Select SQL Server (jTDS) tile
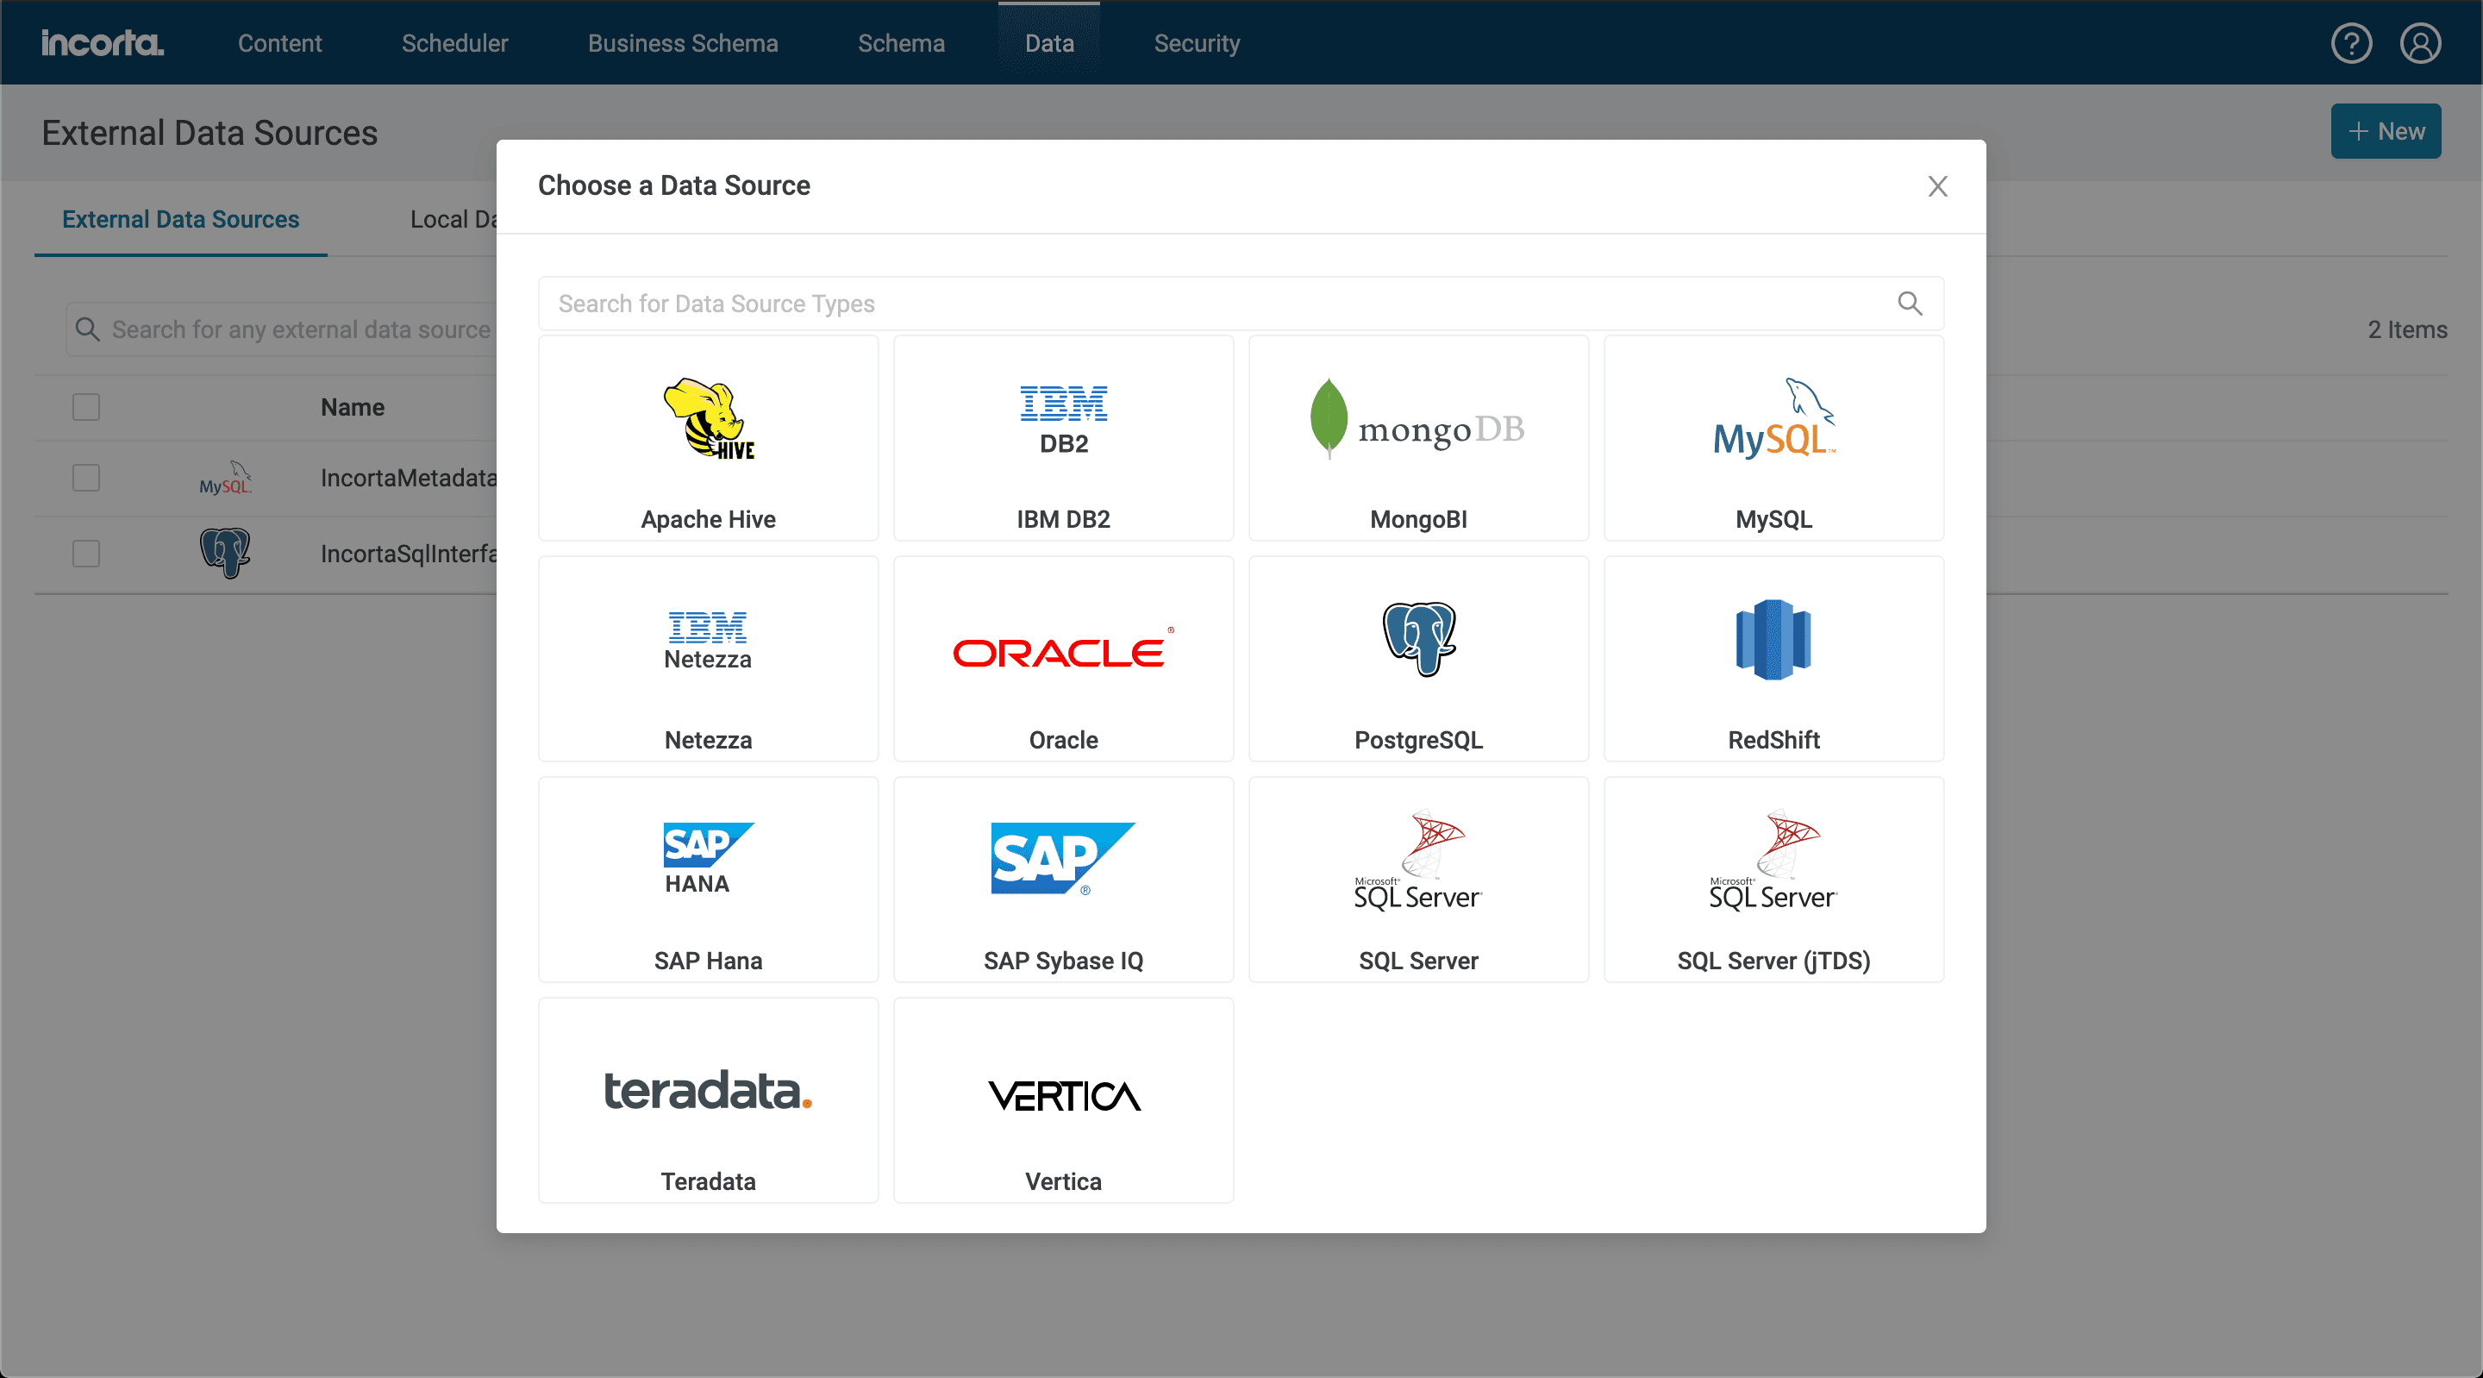 1773,880
